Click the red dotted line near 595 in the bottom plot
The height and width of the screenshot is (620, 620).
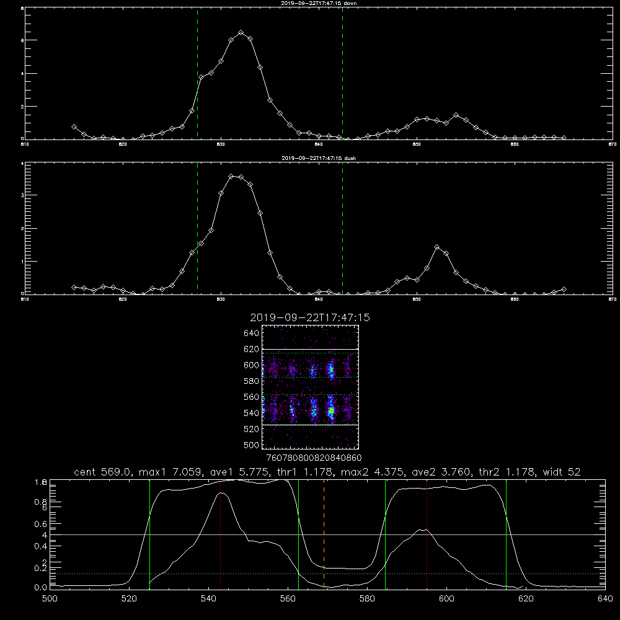(x=427, y=534)
